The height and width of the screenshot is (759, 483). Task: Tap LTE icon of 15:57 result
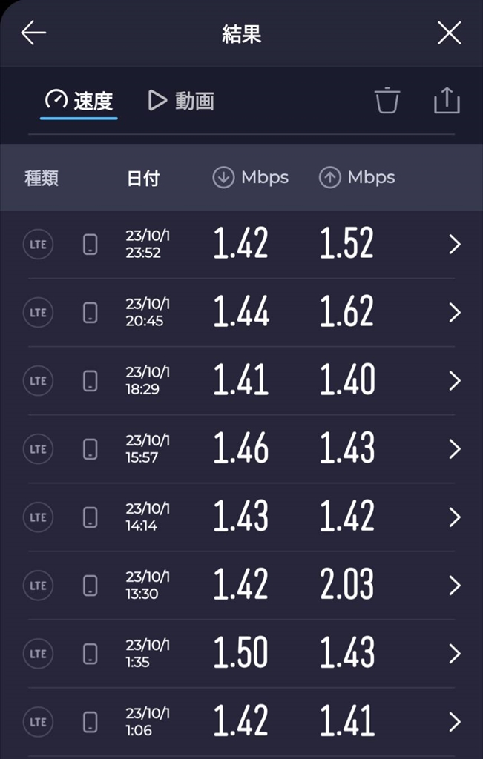[x=38, y=449]
